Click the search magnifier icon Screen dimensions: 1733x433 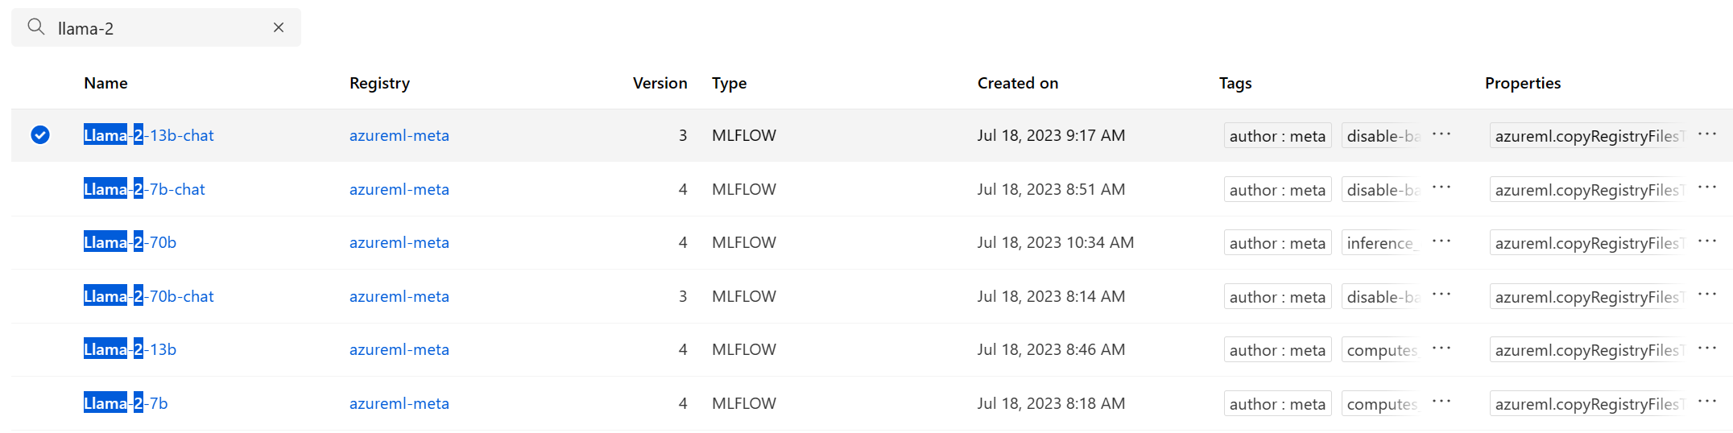(35, 27)
